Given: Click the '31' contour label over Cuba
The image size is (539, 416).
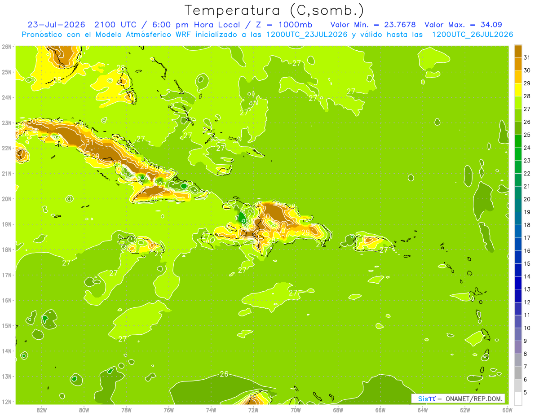Looking at the screenshot, I should (x=89, y=142).
